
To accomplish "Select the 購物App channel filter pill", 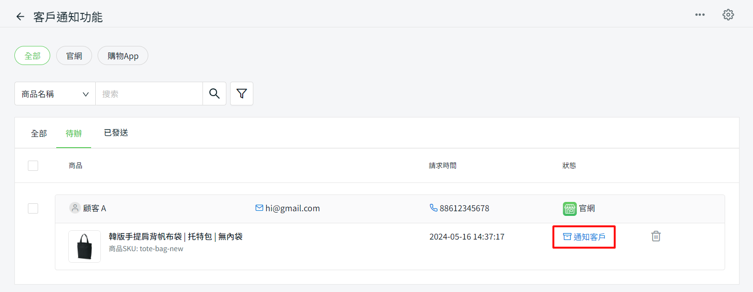I will point(123,56).
